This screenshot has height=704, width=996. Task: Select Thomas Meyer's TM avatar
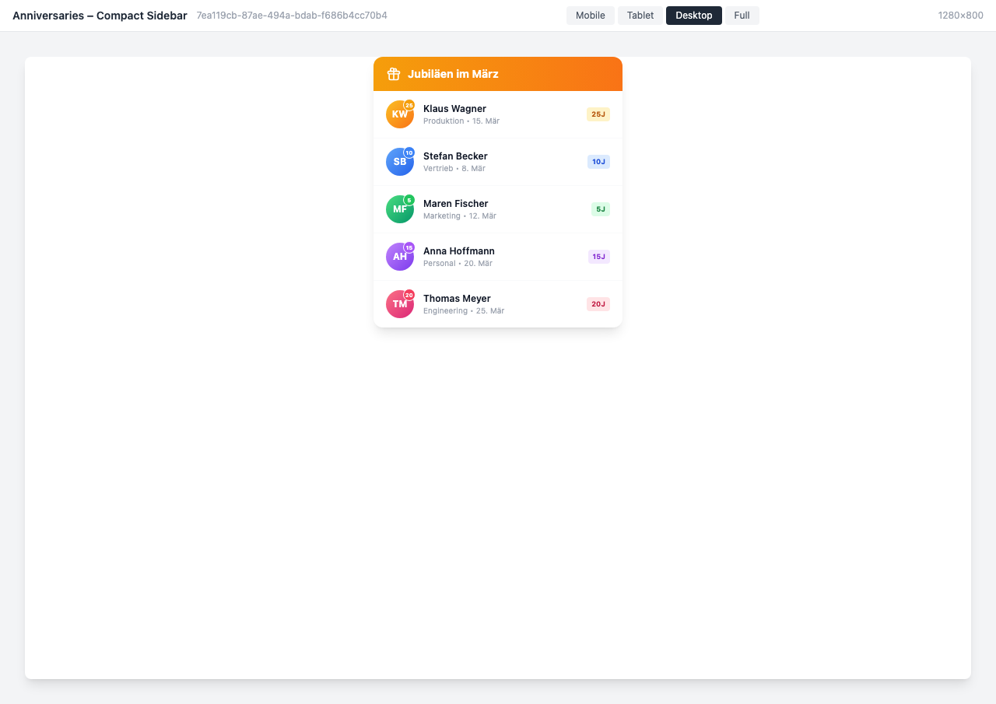(x=400, y=304)
